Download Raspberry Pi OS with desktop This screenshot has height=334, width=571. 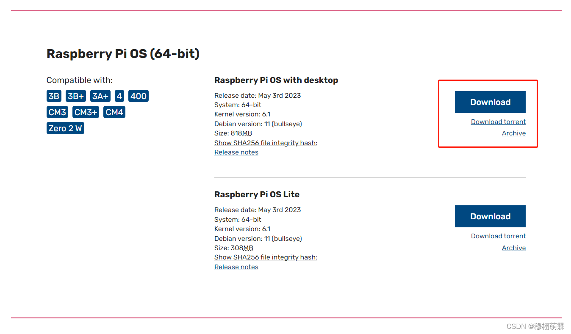(490, 102)
